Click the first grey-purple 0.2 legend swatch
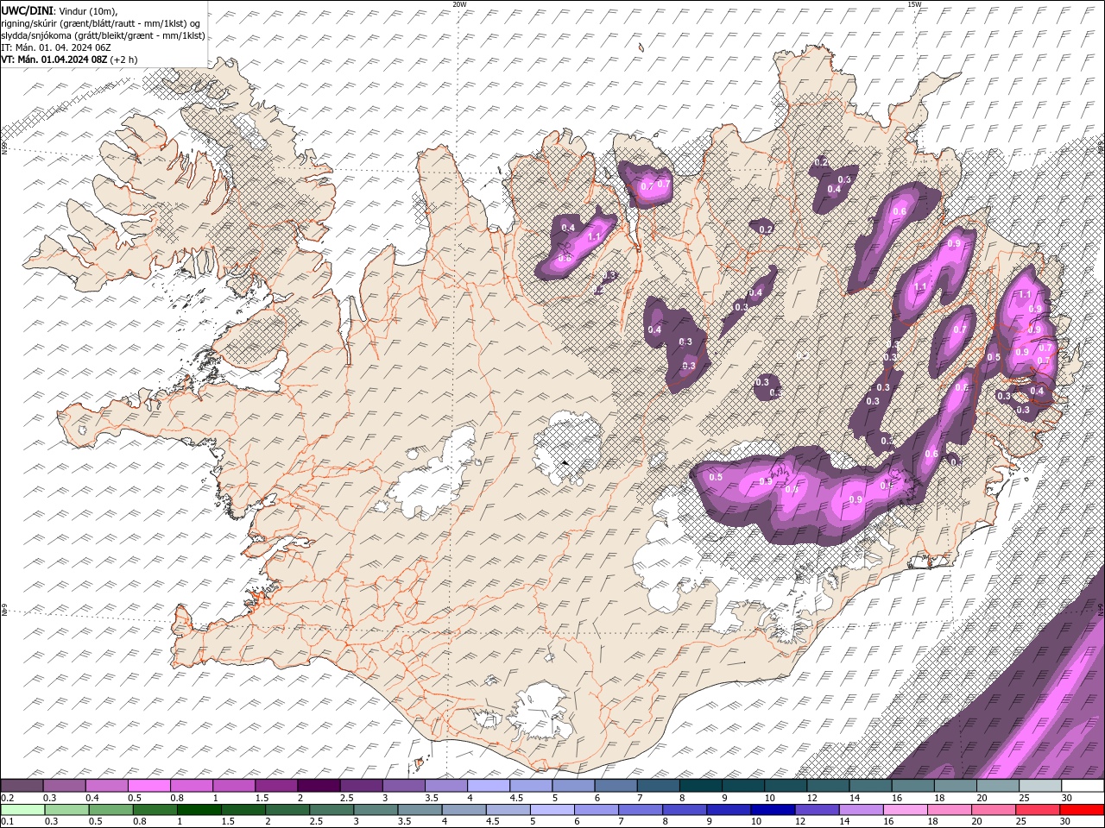 click(x=22, y=786)
